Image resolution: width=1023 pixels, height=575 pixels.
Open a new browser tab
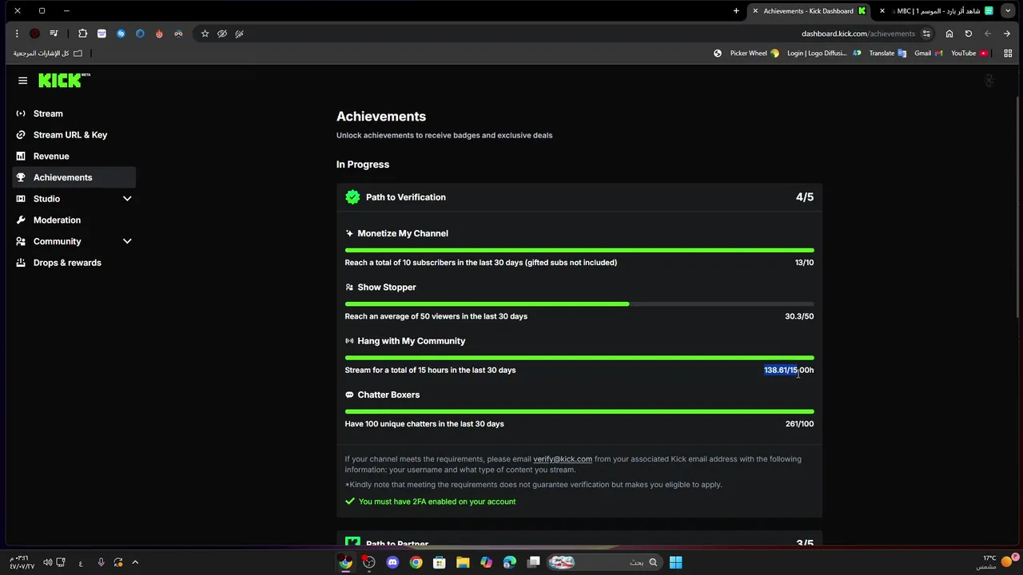[736, 11]
